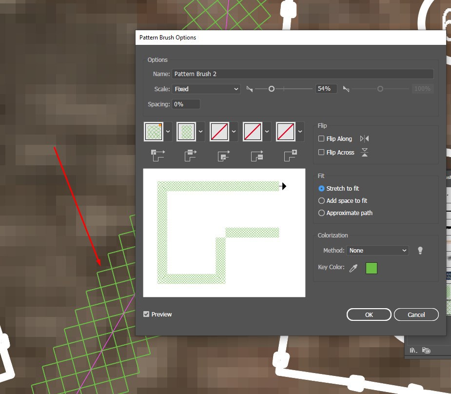Enable the Flip Along checkbox

tap(321, 138)
